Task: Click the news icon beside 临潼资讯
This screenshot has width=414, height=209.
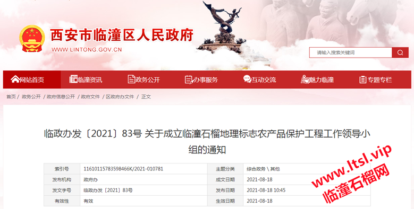Action: (x=73, y=79)
